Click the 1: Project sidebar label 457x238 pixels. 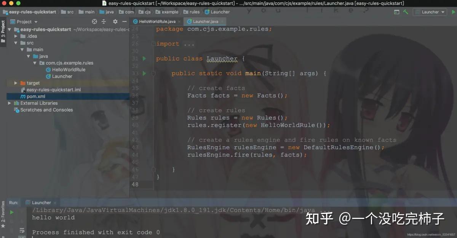click(x=3, y=29)
